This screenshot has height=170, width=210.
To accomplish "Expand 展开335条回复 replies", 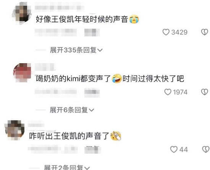I will [76, 50].
